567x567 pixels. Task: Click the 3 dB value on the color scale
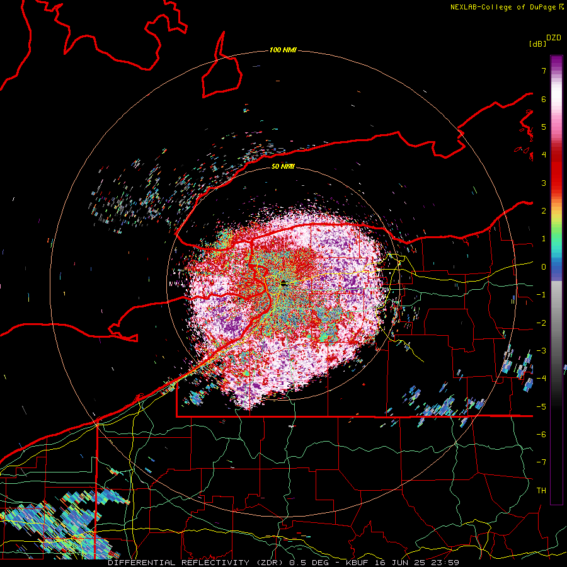[544, 183]
